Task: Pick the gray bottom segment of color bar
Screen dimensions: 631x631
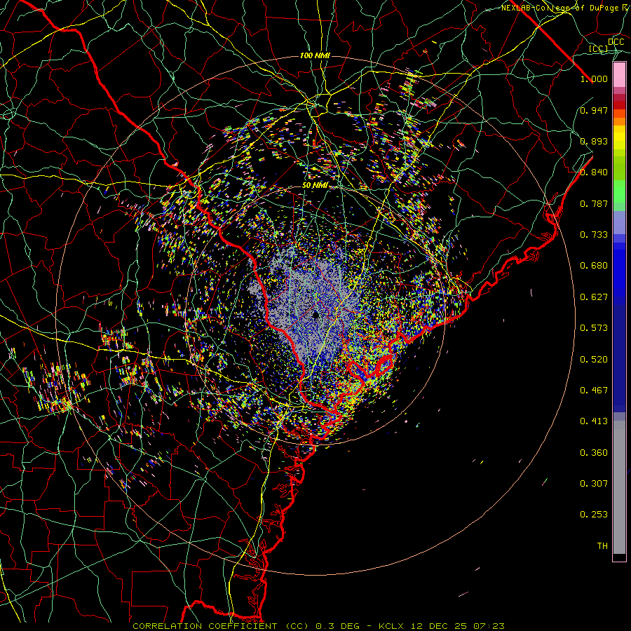Action: [x=619, y=487]
